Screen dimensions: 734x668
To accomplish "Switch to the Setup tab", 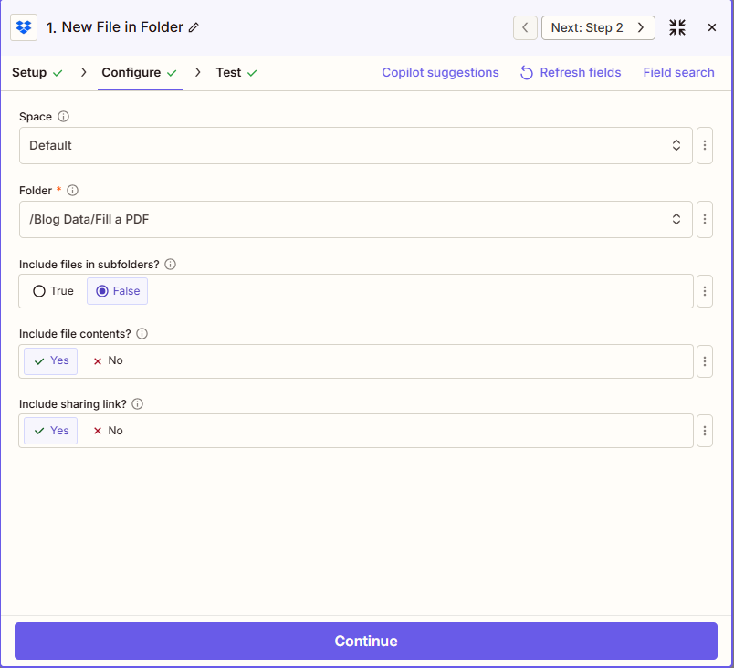I will (x=37, y=73).
